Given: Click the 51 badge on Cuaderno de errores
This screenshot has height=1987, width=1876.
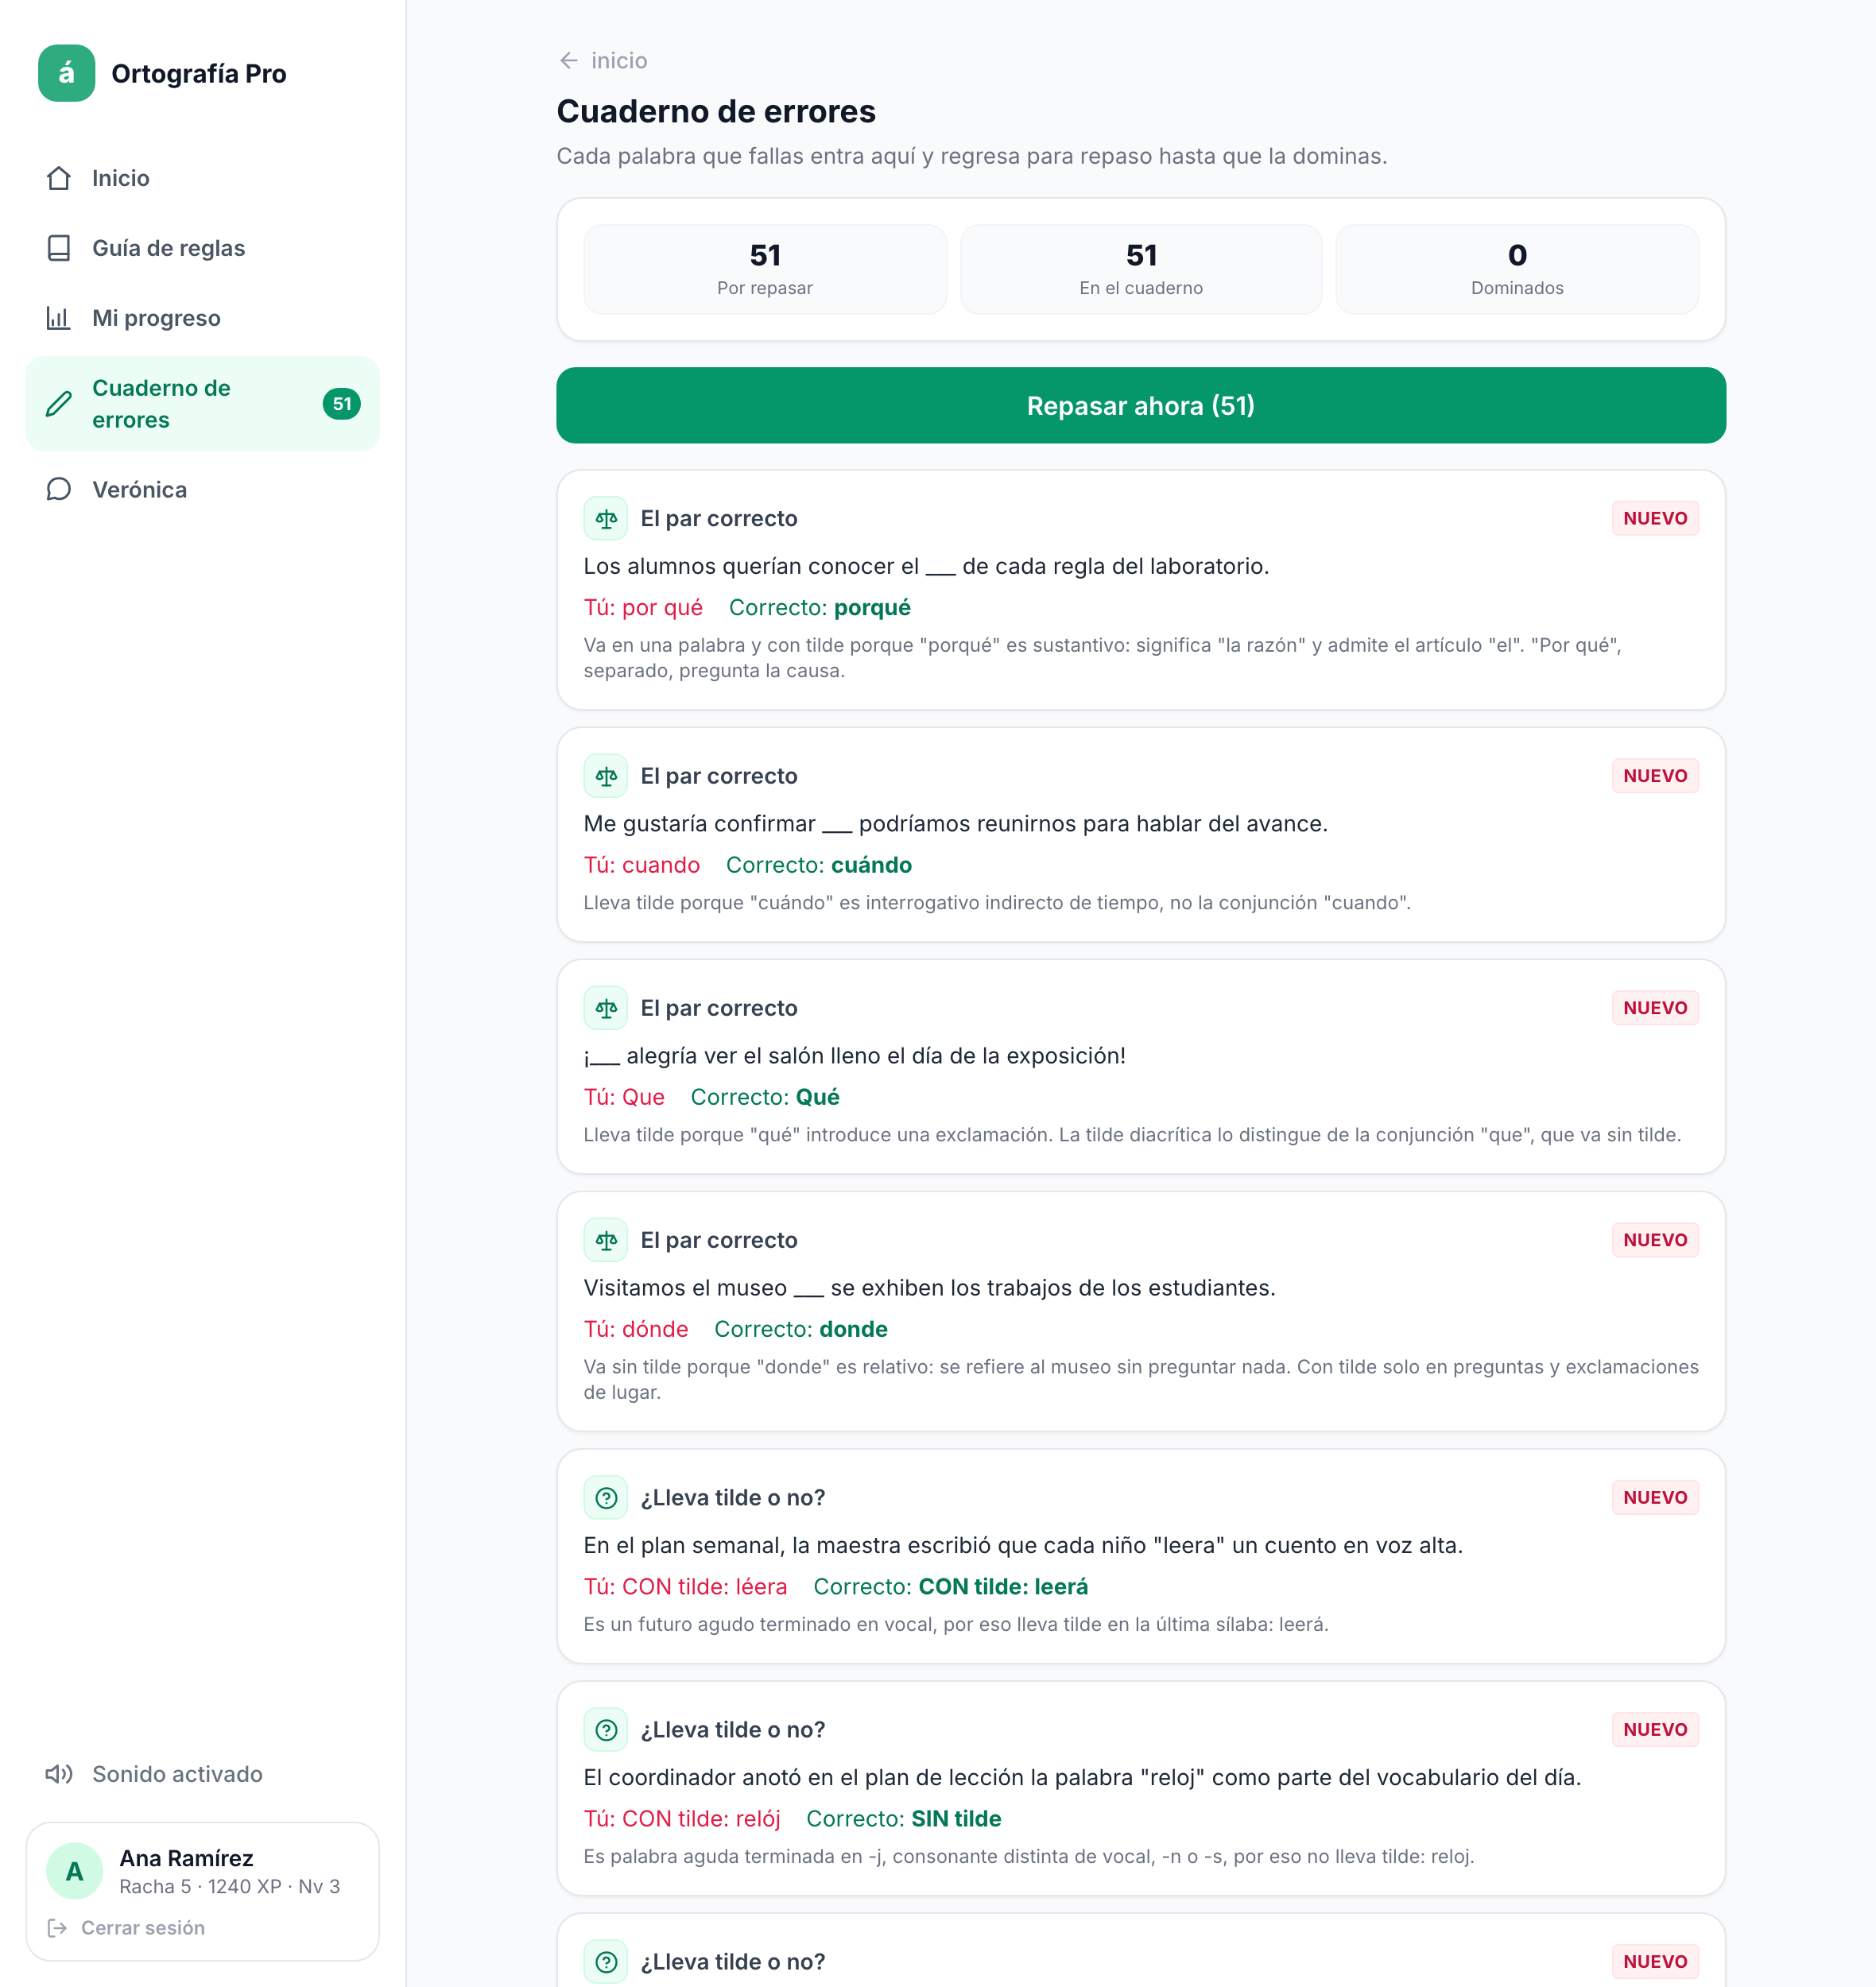Looking at the screenshot, I should point(342,404).
